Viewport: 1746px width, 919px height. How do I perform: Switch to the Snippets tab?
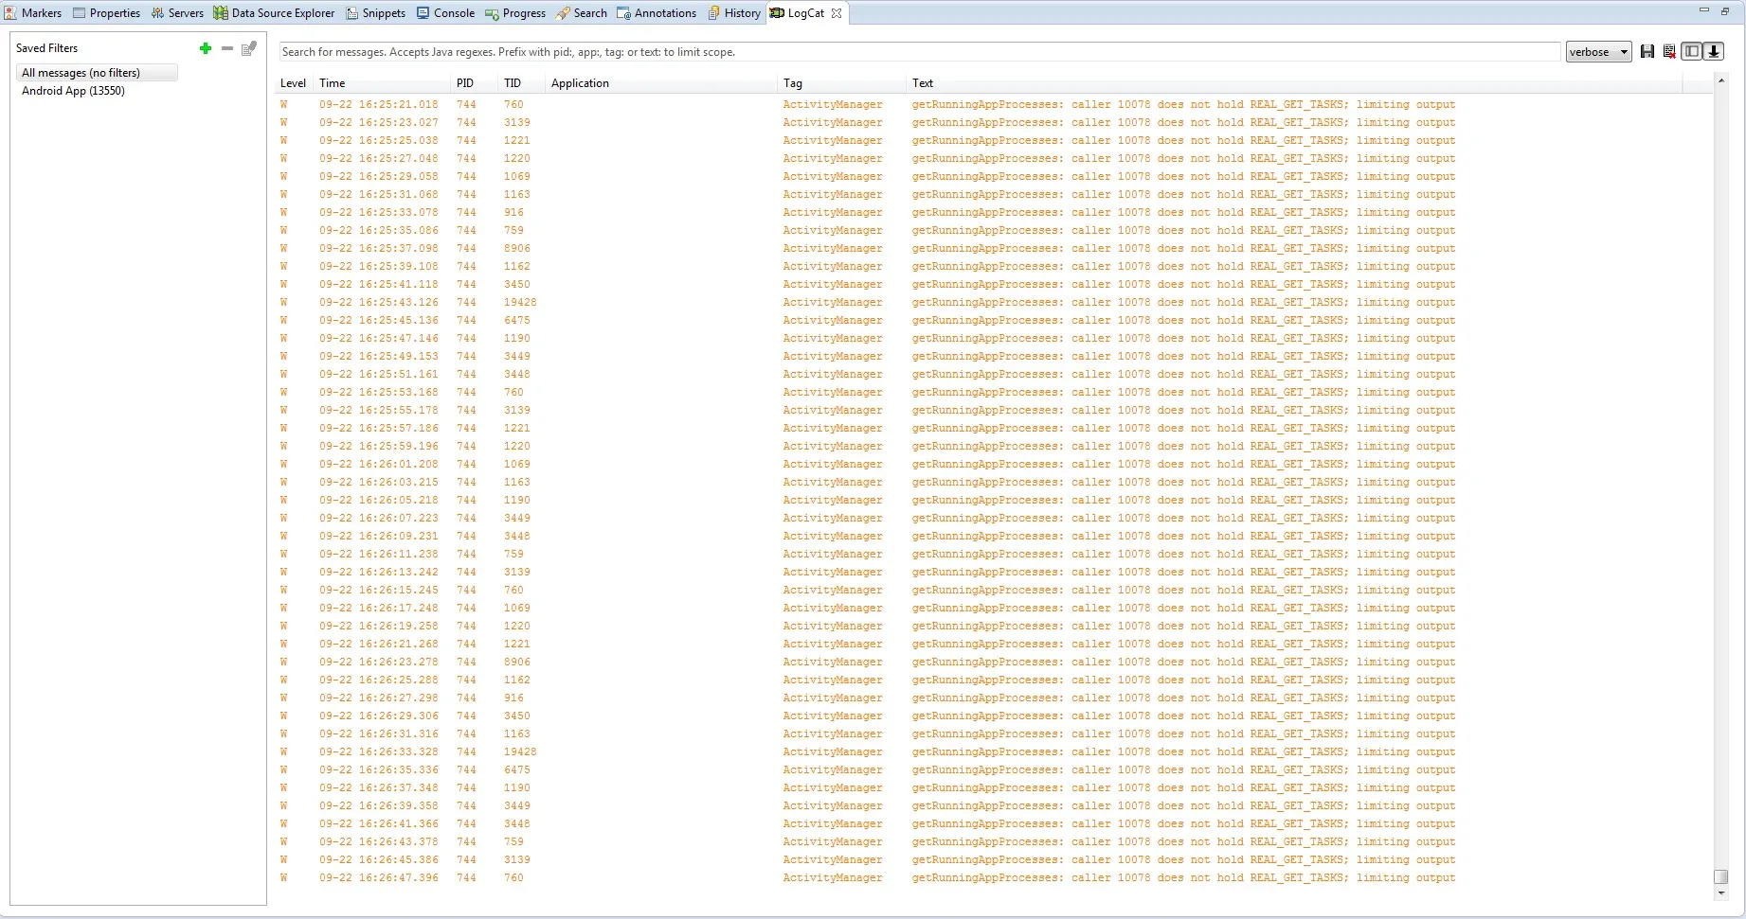click(376, 13)
